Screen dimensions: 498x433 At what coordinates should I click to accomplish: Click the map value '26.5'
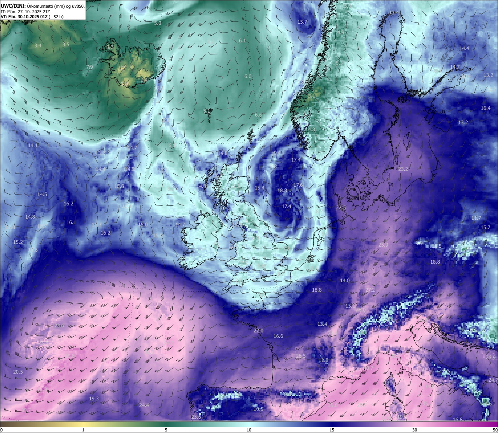coord(301,356)
